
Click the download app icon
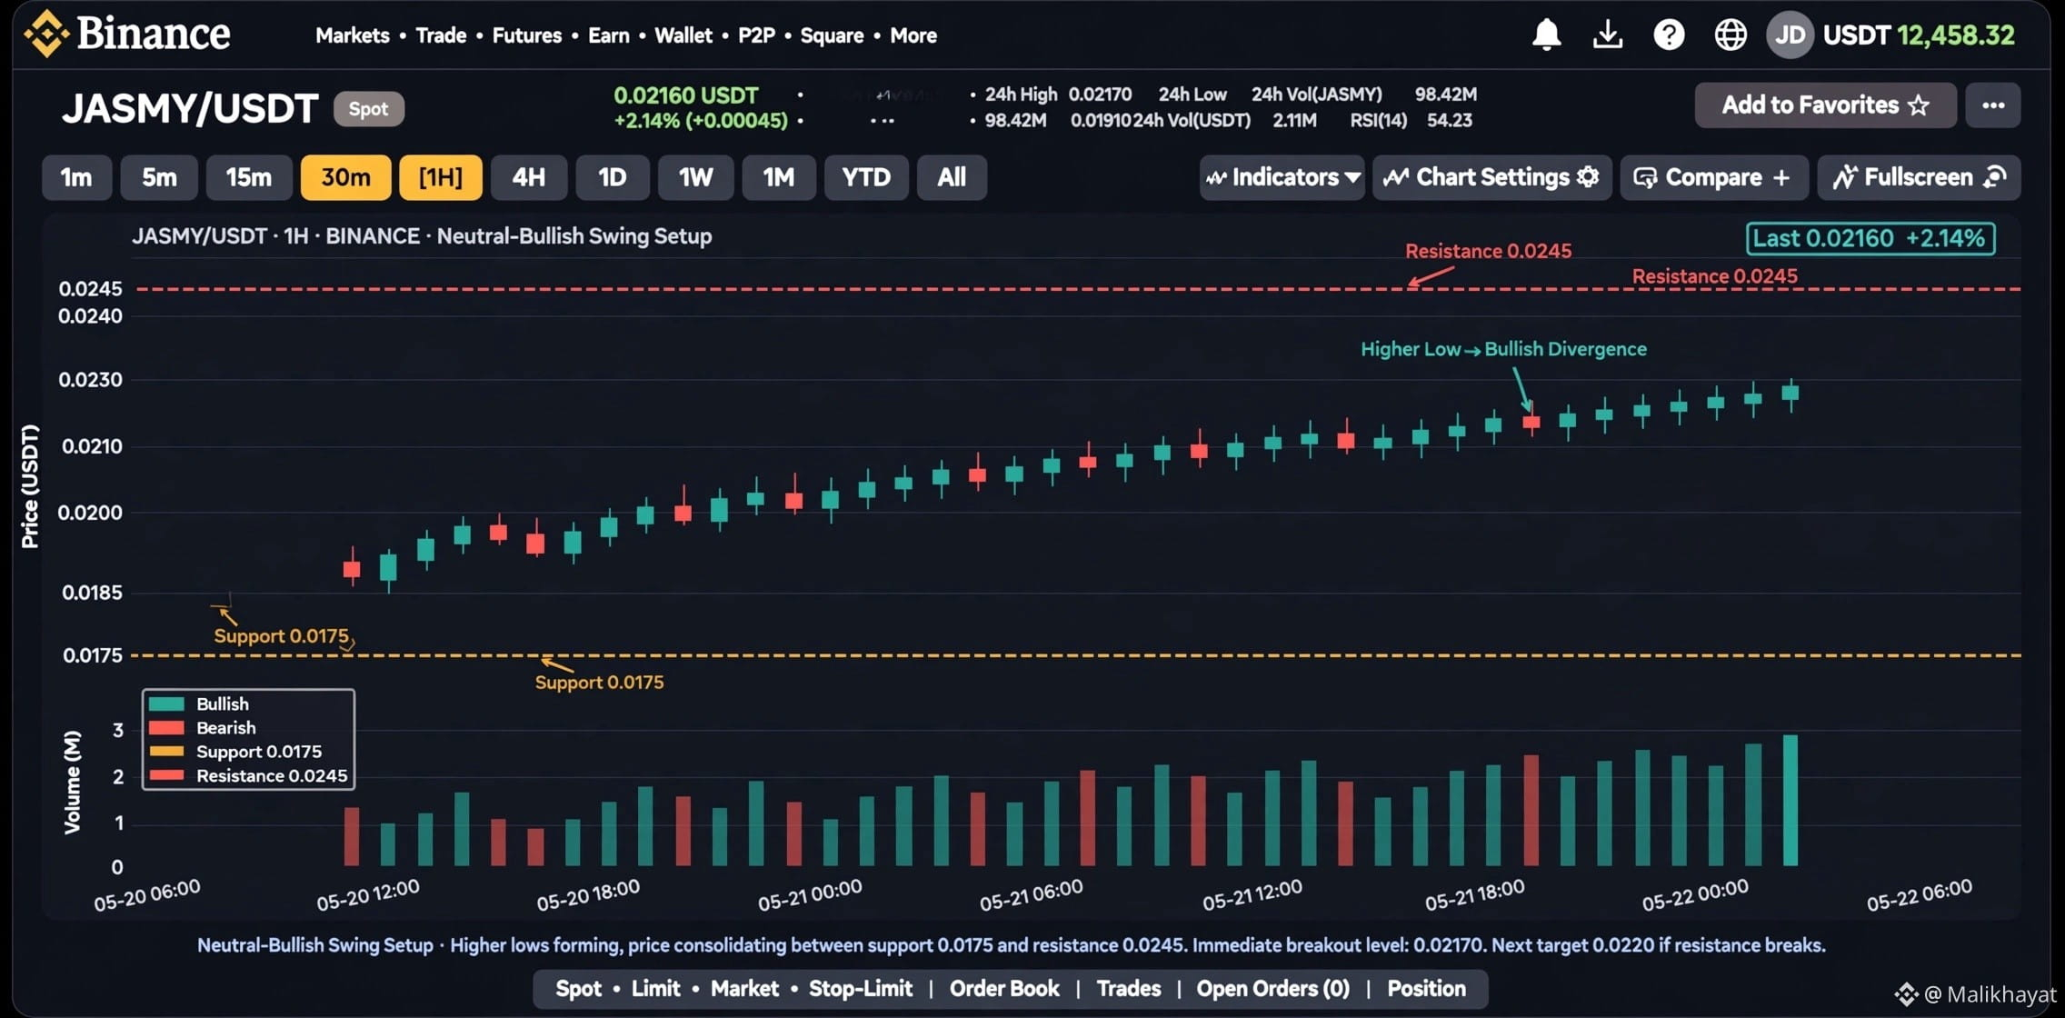[1608, 35]
